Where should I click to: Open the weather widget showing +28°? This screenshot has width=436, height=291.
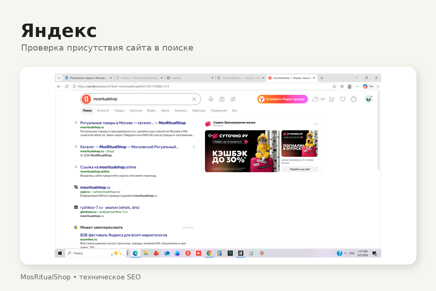click(319, 99)
